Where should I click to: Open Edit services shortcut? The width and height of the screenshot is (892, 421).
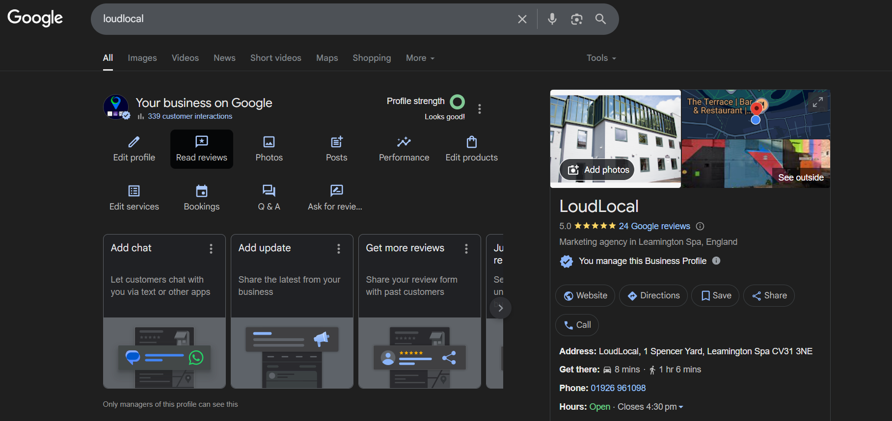[x=134, y=198]
